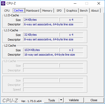Open the Tools dropdown arrow
This screenshot has width=105, height=104.
pos(61,100)
